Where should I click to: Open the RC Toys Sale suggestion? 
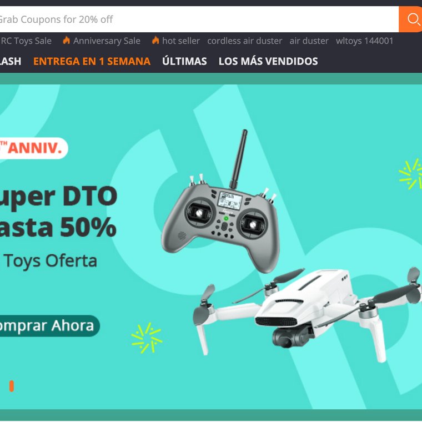(x=26, y=41)
